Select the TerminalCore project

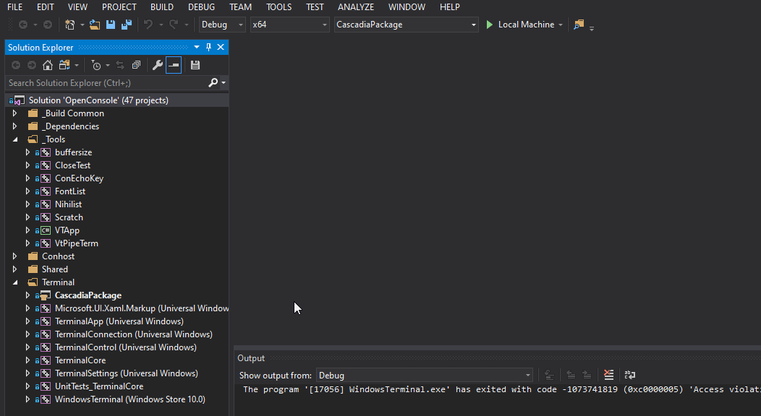80,360
